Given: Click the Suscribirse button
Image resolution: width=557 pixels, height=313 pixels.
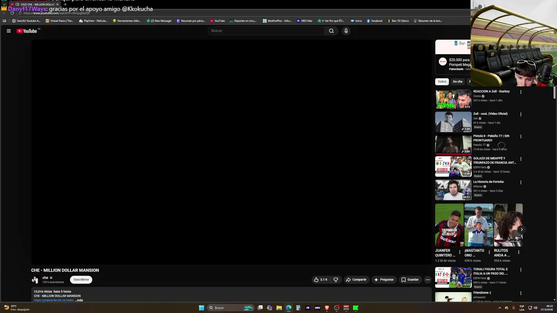Looking at the screenshot, I should 81,280.
